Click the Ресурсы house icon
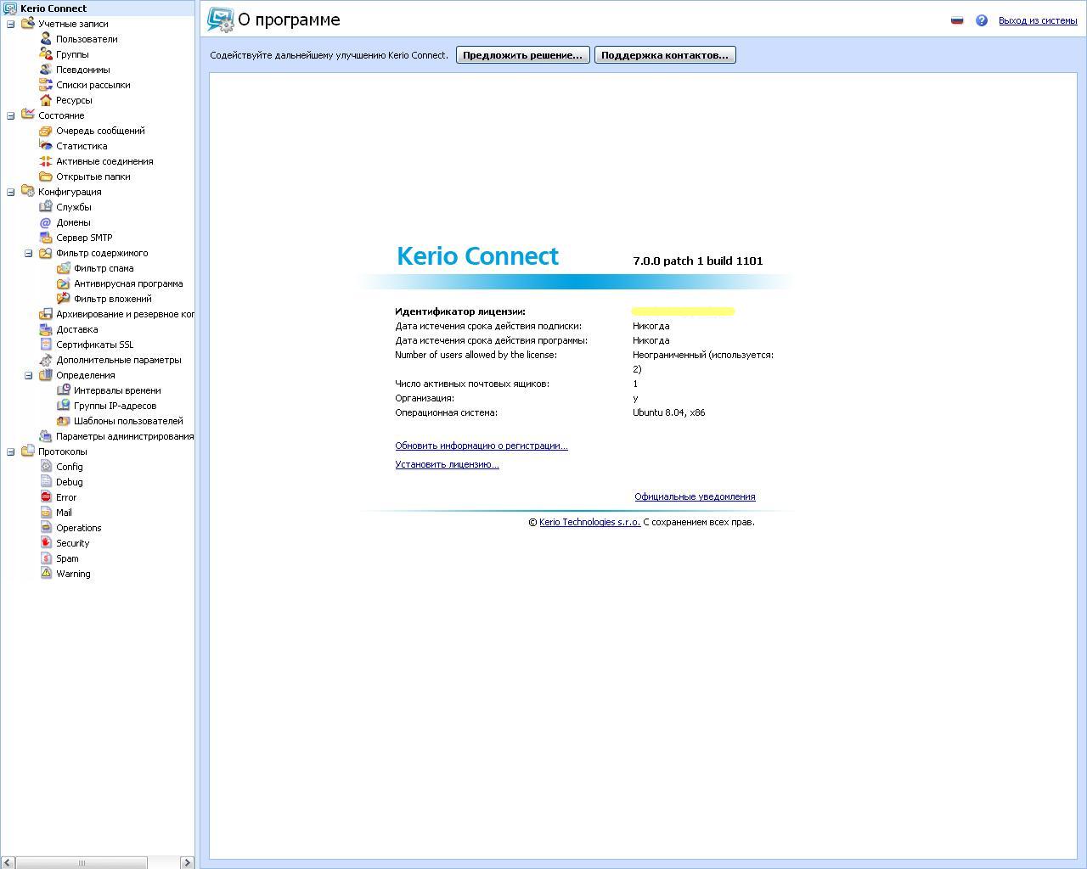The image size is (1087, 869). tap(46, 100)
